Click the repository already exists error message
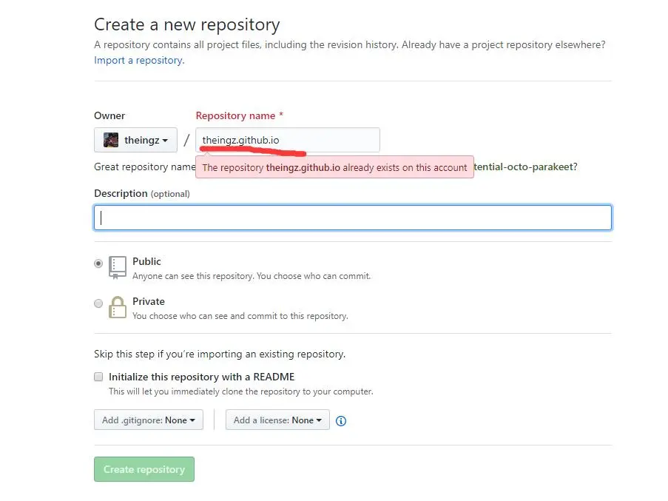Screen dimensions: 668x501 coord(334,167)
